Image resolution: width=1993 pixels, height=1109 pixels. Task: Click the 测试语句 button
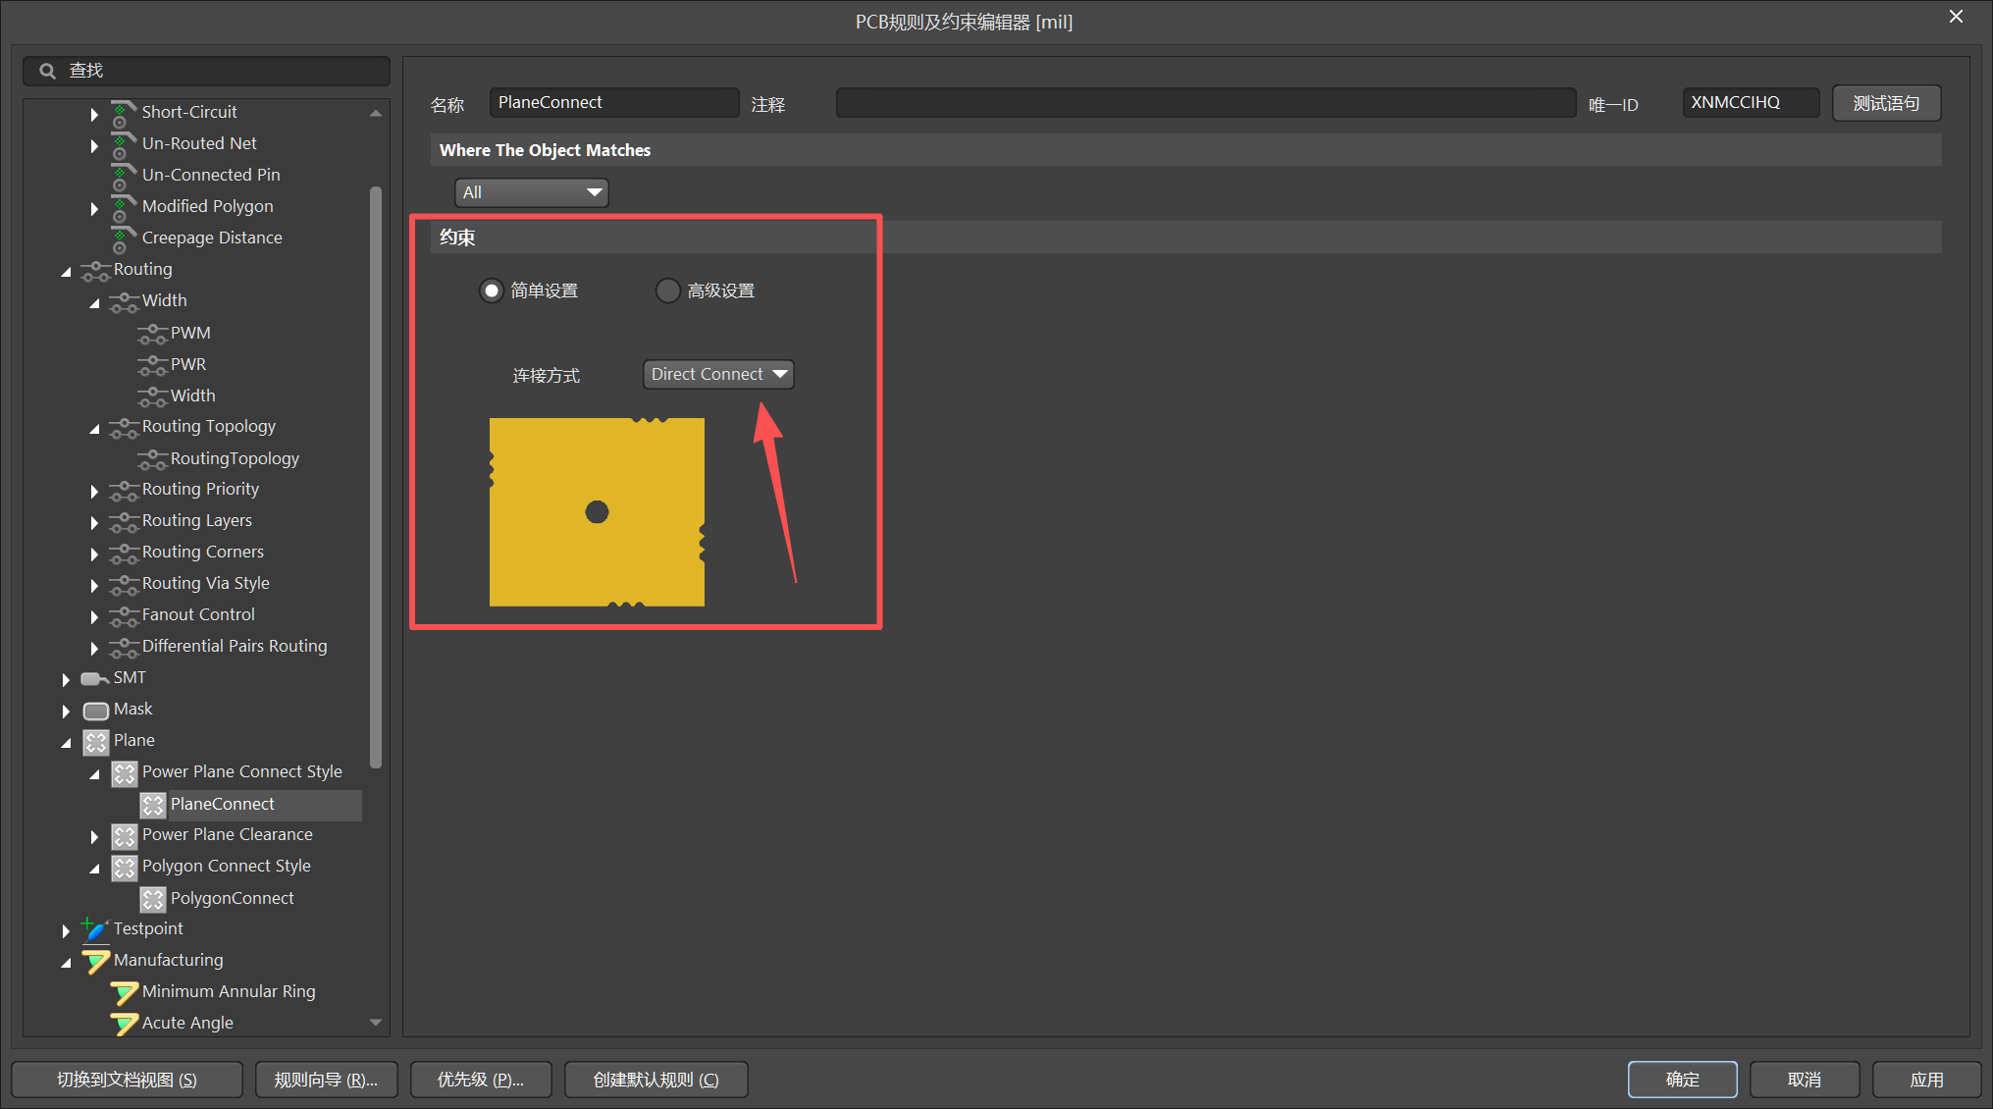tap(1885, 103)
